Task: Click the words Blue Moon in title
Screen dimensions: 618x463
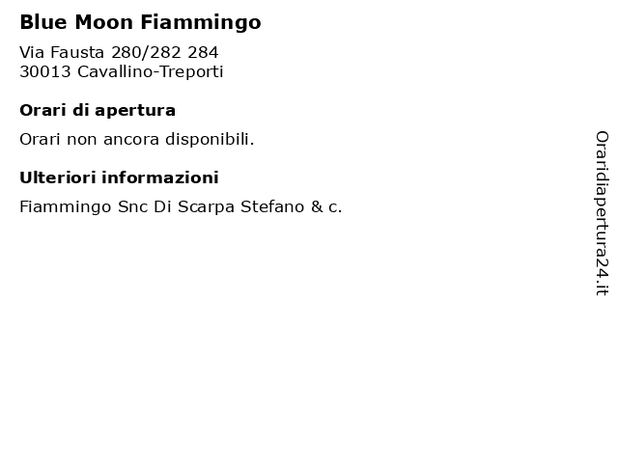Action: coord(76,22)
